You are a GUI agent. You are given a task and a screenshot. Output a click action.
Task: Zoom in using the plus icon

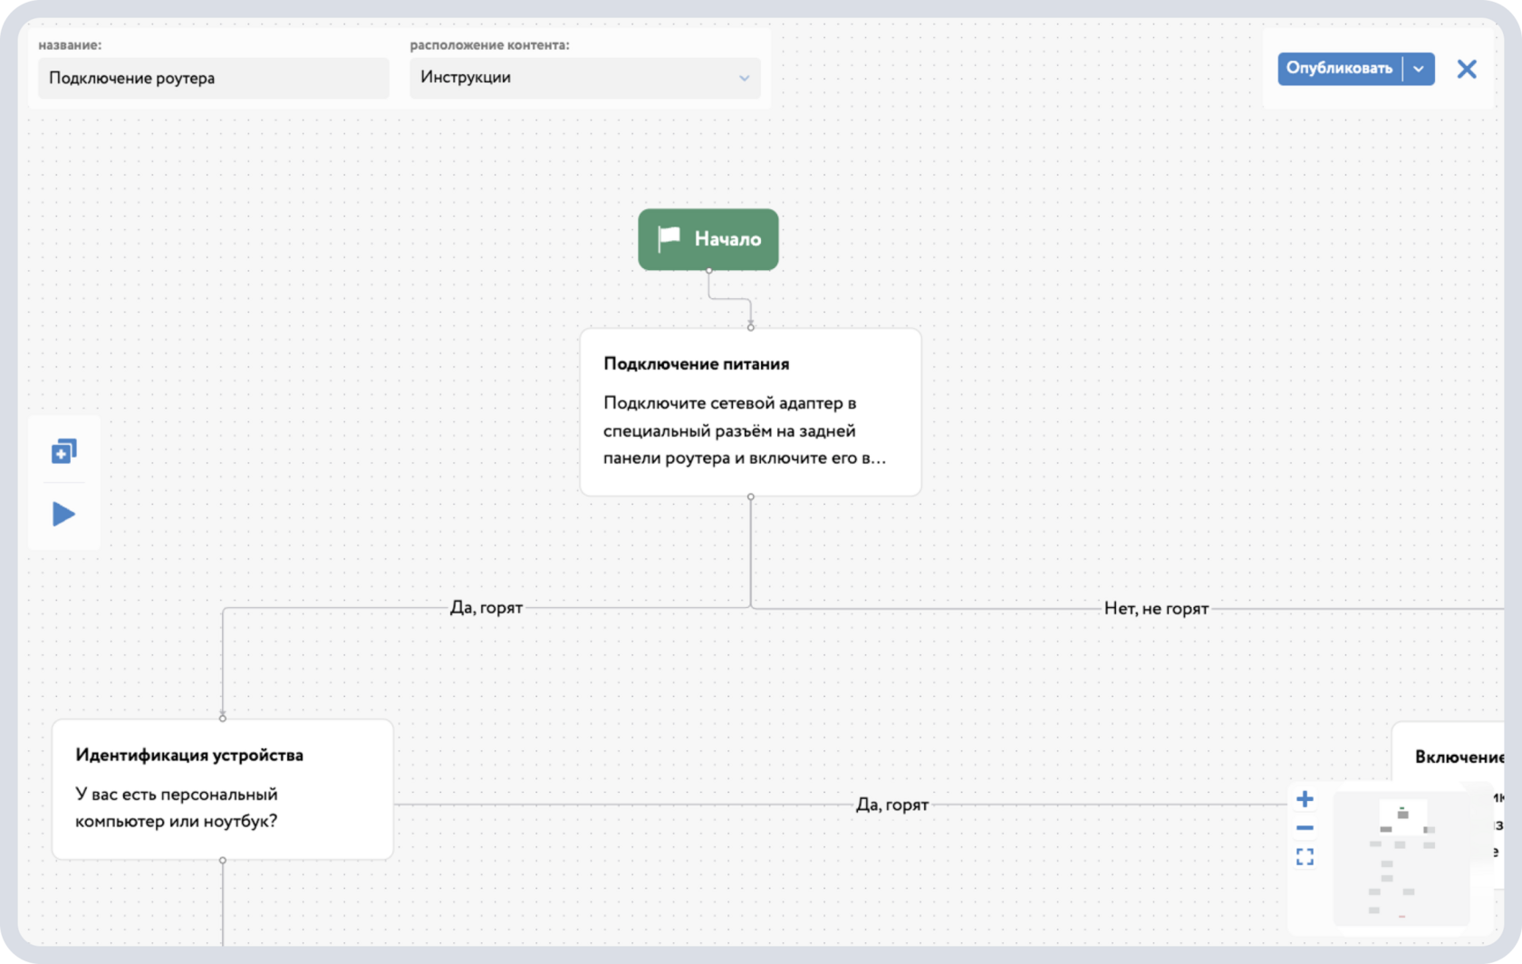[x=1305, y=798]
